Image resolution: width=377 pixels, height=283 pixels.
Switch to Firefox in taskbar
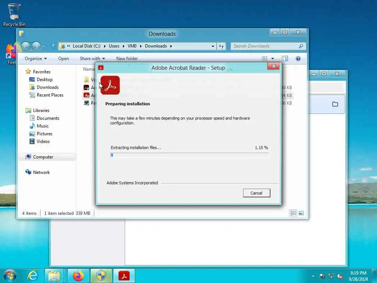tap(78, 276)
